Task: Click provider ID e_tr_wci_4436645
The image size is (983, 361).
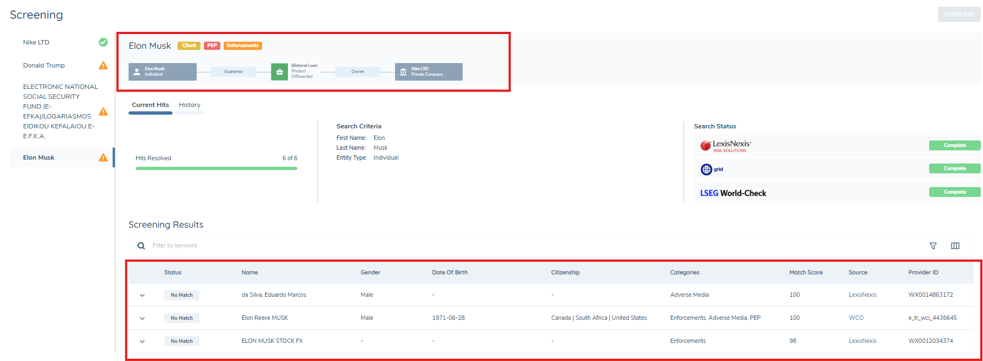Action: (932, 318)
